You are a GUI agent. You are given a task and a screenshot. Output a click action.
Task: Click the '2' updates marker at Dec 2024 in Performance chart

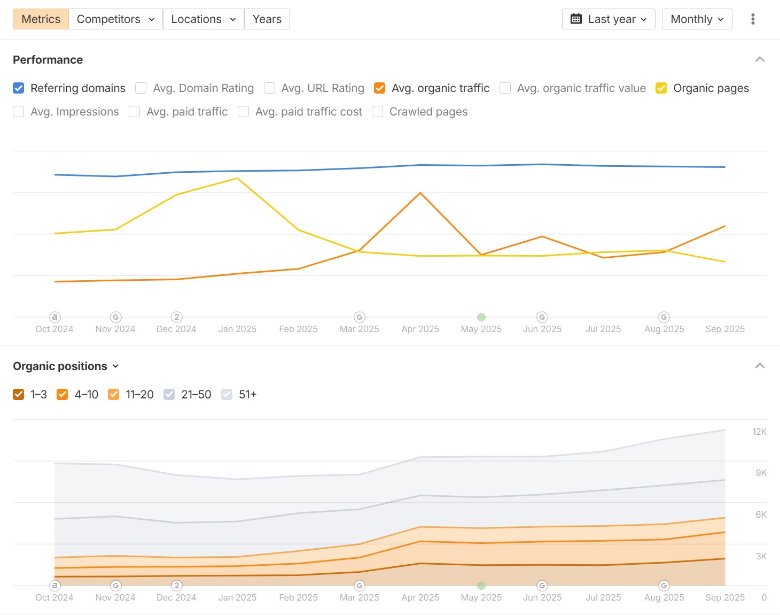[177, 317]
